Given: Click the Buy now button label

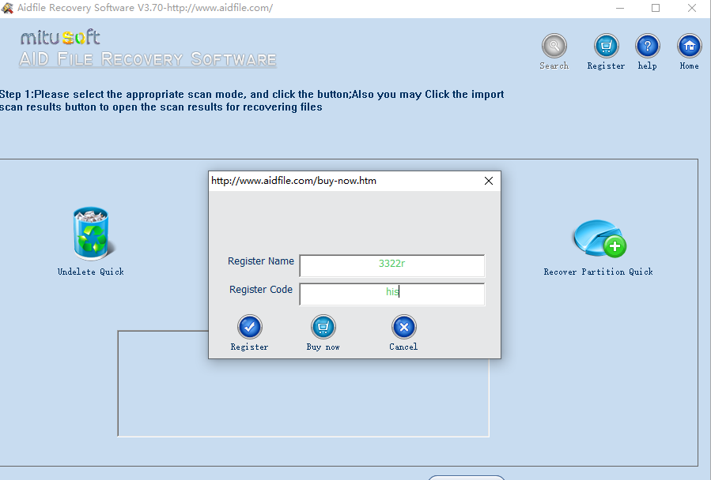Looking at the screenshot, I should tap(323, 347).
